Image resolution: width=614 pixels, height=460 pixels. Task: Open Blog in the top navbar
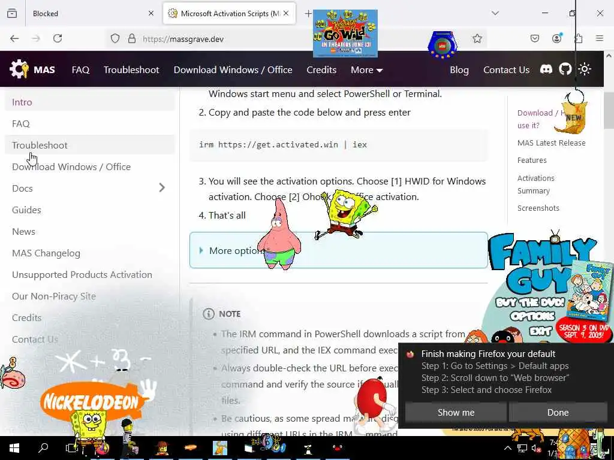pyautogui.click(x=459, y=69)
